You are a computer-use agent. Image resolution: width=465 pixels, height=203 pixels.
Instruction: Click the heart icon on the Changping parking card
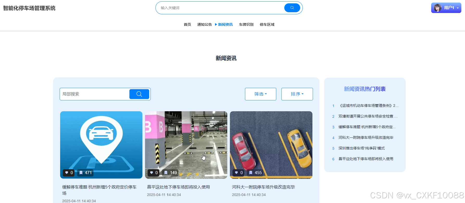(x=152, y=173)
